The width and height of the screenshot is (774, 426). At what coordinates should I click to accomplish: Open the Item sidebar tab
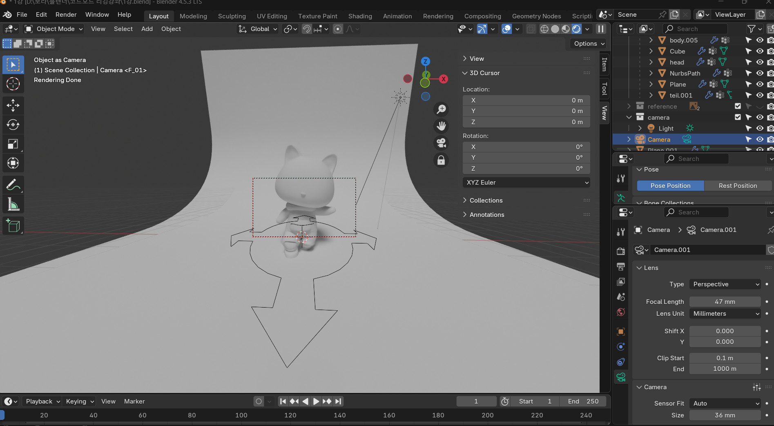click(604, 65)
